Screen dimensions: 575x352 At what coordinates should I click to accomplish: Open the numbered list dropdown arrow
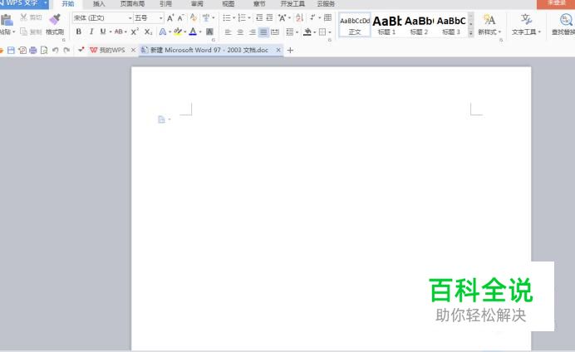coord(249,18)
